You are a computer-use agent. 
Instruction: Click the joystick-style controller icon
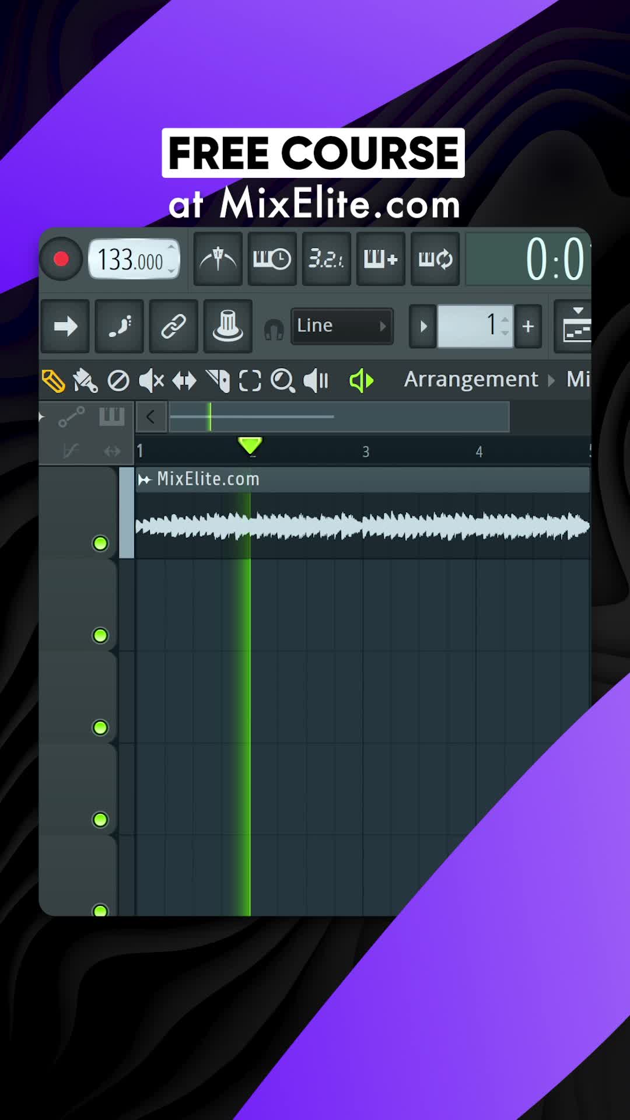point(228,326)
